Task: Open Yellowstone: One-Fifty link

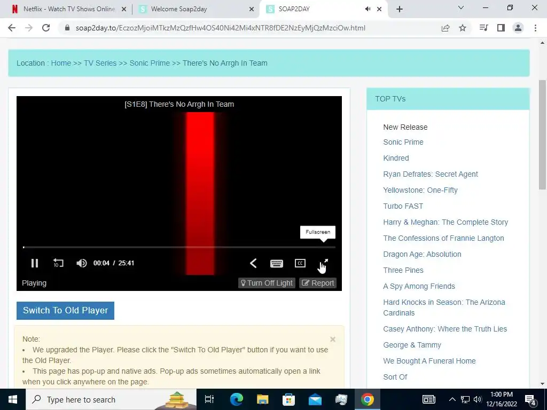Action: pos(420,190)
